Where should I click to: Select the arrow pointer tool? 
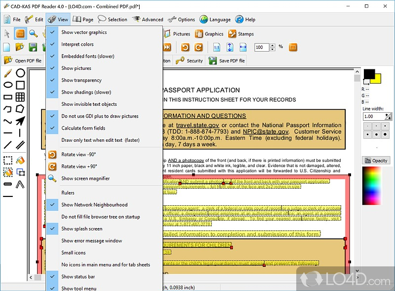coord(7,33)
